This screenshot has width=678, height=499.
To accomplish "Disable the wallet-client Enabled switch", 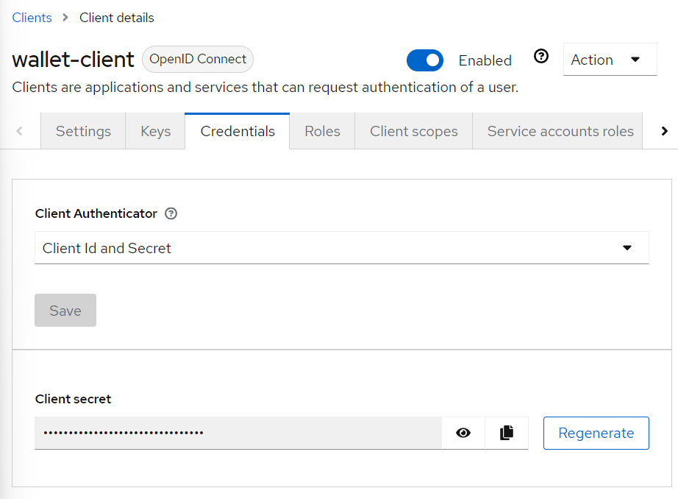I will (425, 60).
